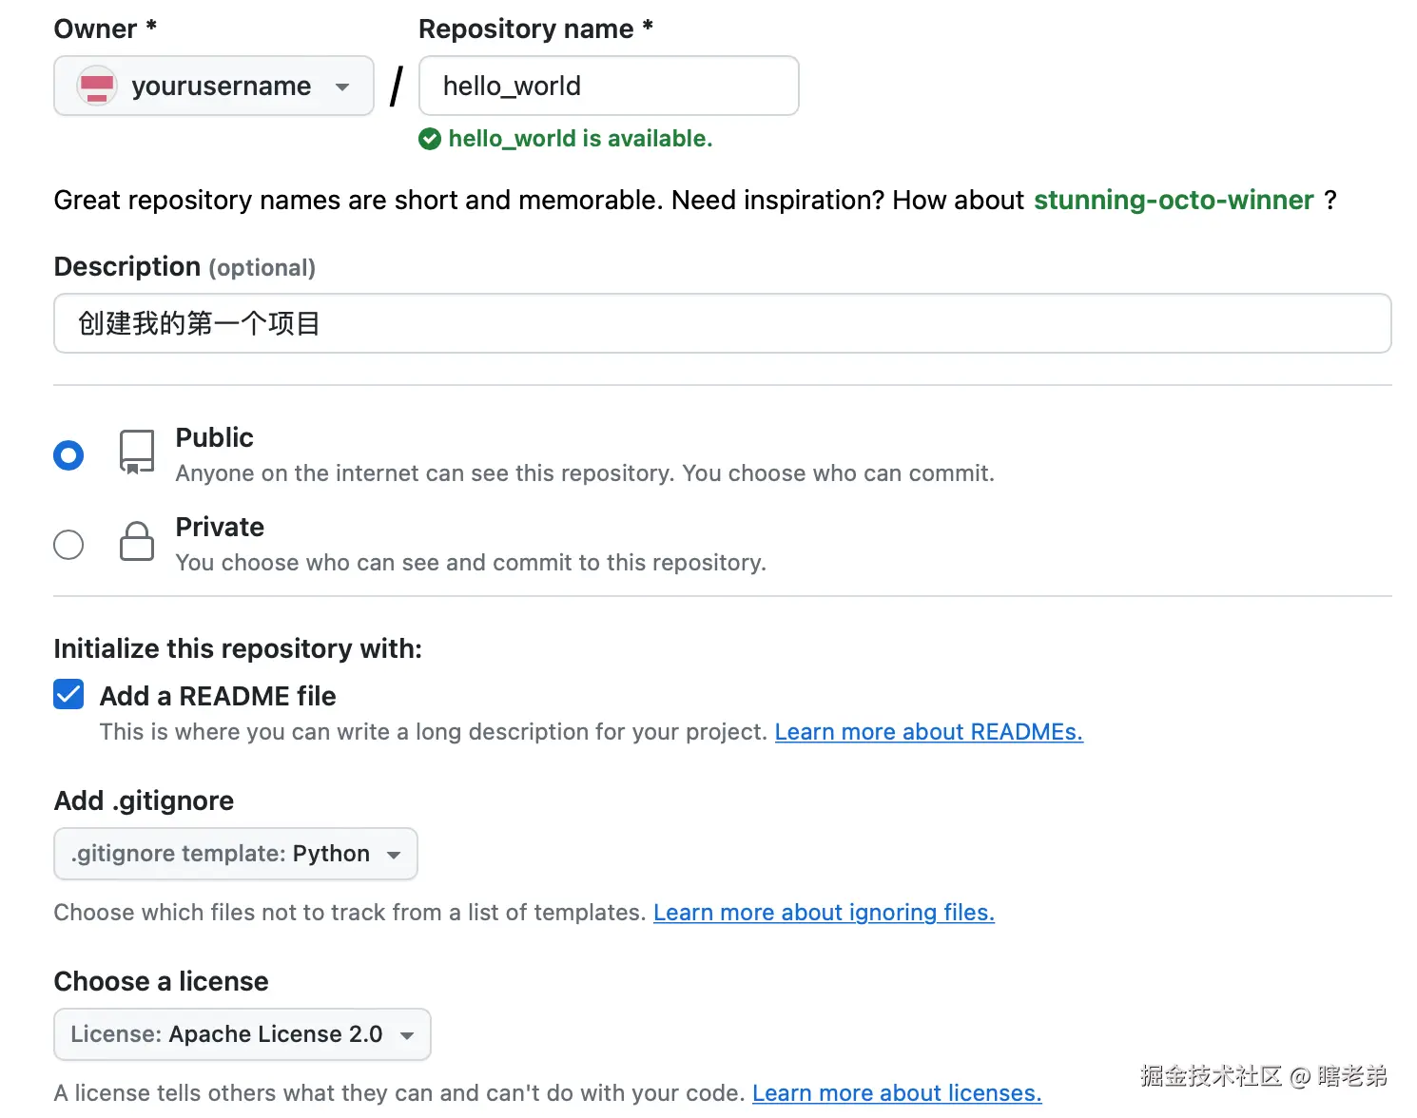This screenshot has height=1118, width=1417.
Task: Open Learn more about READMEs link
Action: [x=928, y=732]
